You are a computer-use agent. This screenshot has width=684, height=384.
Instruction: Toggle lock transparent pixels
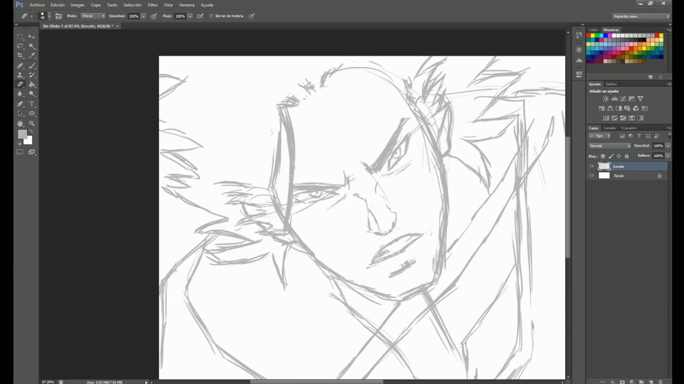pos(603,156)
